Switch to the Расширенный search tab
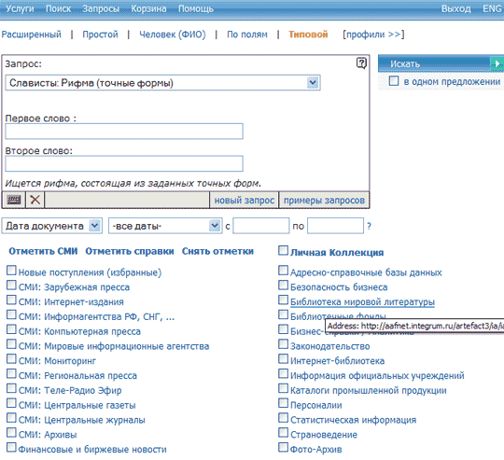Viewport: 504px width, 460px height. click(x=31, y=34)
